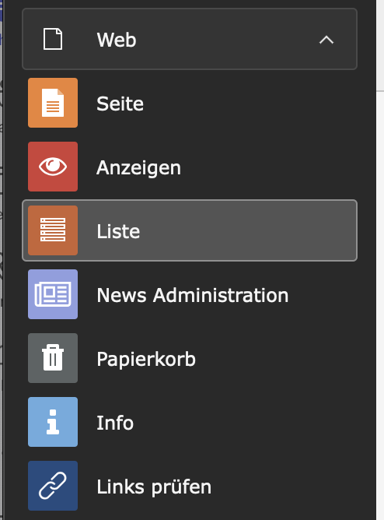Collapse the Web group using the chevron
Viewport: 384px width, 520px height.
pos(326,40)
